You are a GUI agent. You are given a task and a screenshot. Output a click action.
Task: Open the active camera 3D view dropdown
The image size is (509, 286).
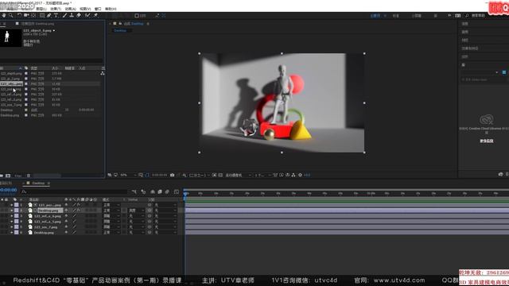click(x=239, y=175)
